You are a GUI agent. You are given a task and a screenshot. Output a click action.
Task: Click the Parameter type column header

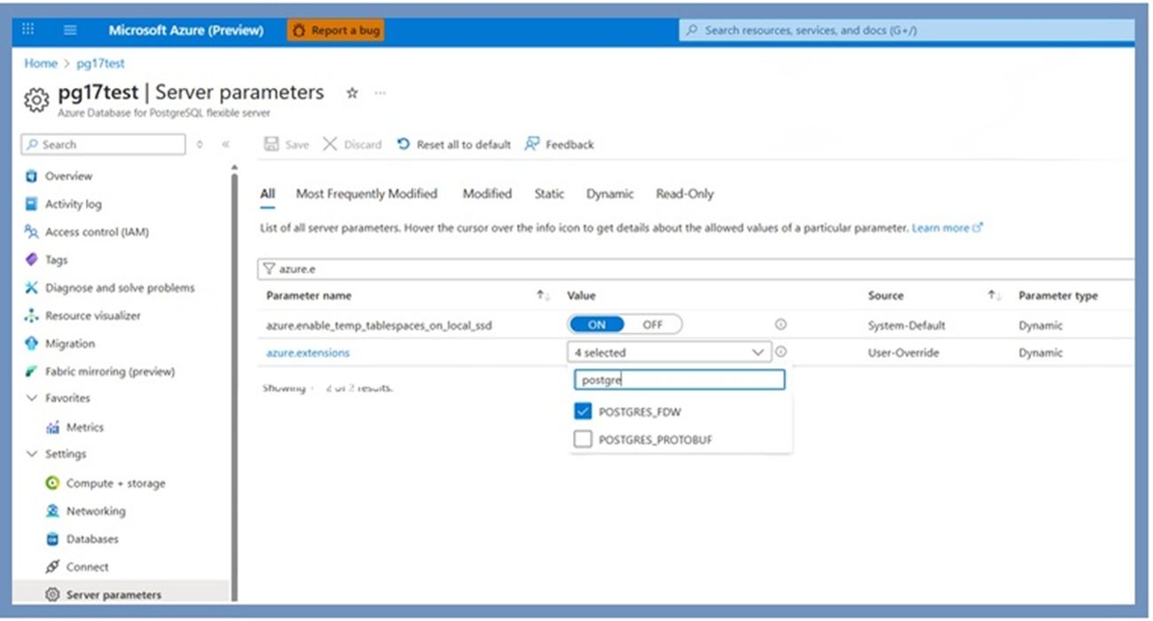[x=1058, y=295]
